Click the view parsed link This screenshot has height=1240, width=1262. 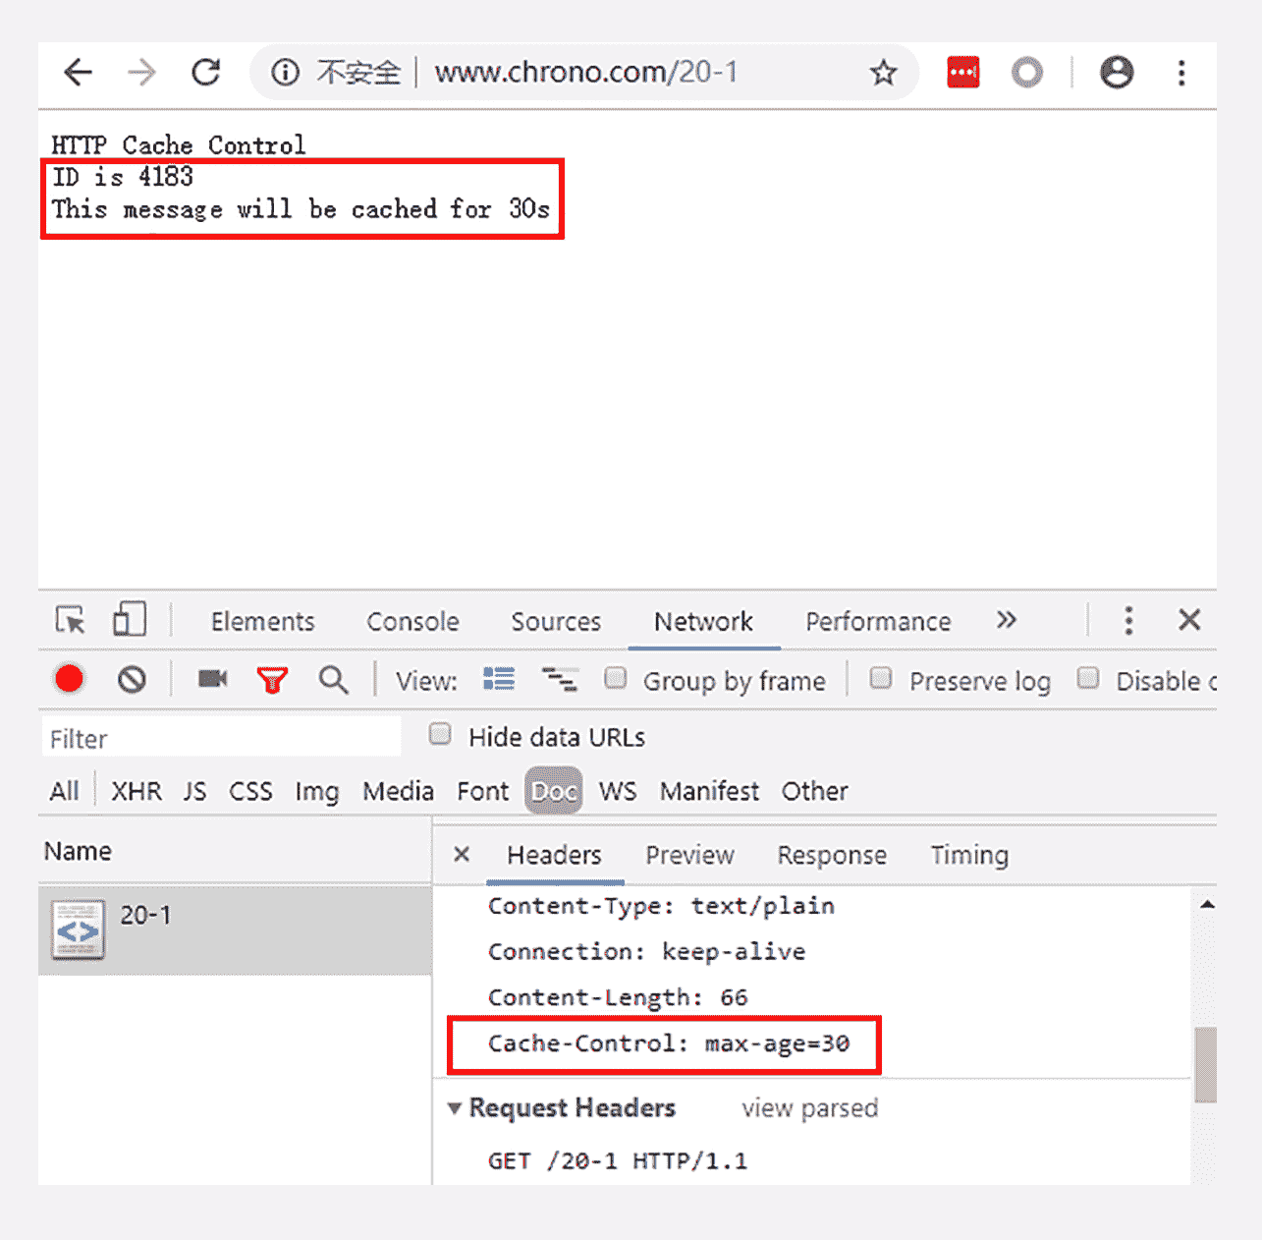pyautogui.click(x=809, y=1108)
